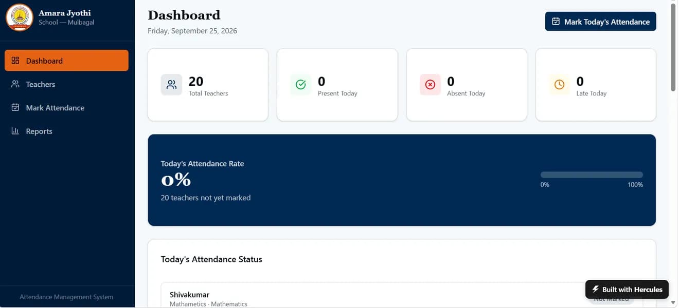This screenshot has width=679, height=308.
Task: Click the attendance rate progress bar
Action: [592, 175]
